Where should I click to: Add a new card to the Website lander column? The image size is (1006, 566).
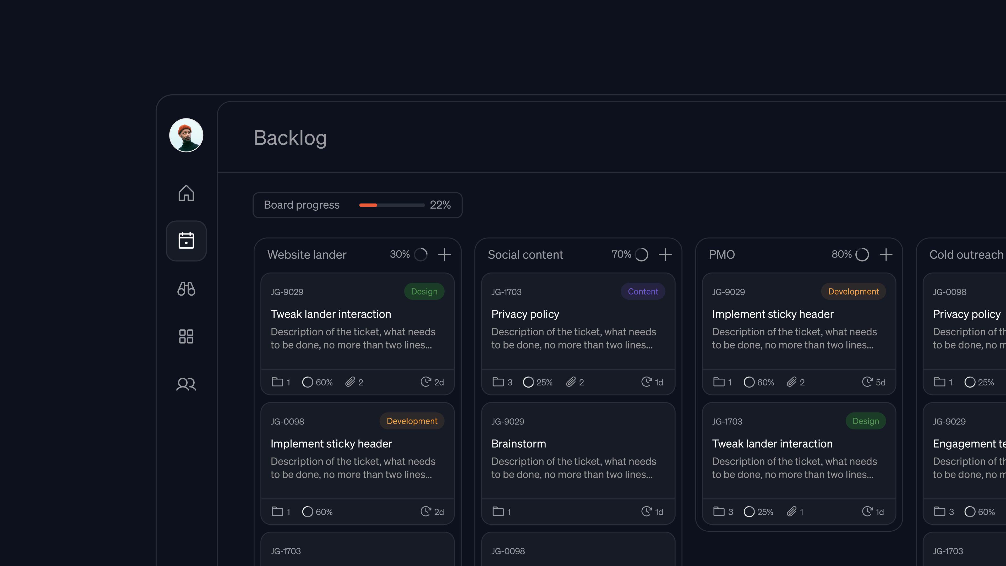click(444, 255)
